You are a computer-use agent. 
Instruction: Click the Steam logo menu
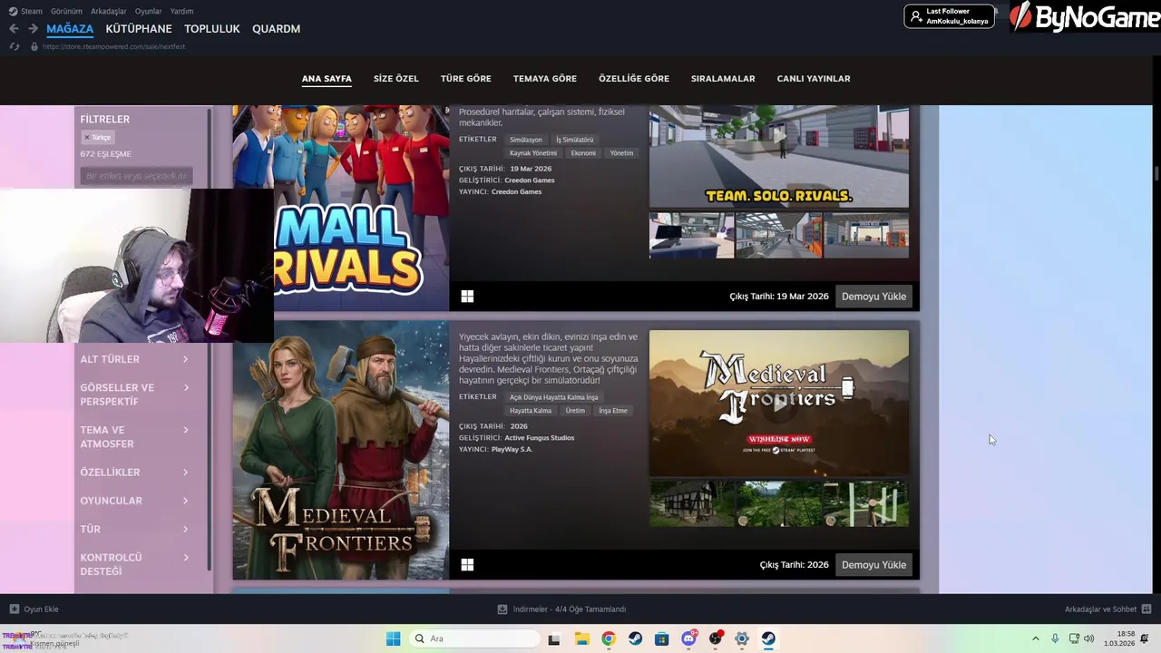point(25,11)
